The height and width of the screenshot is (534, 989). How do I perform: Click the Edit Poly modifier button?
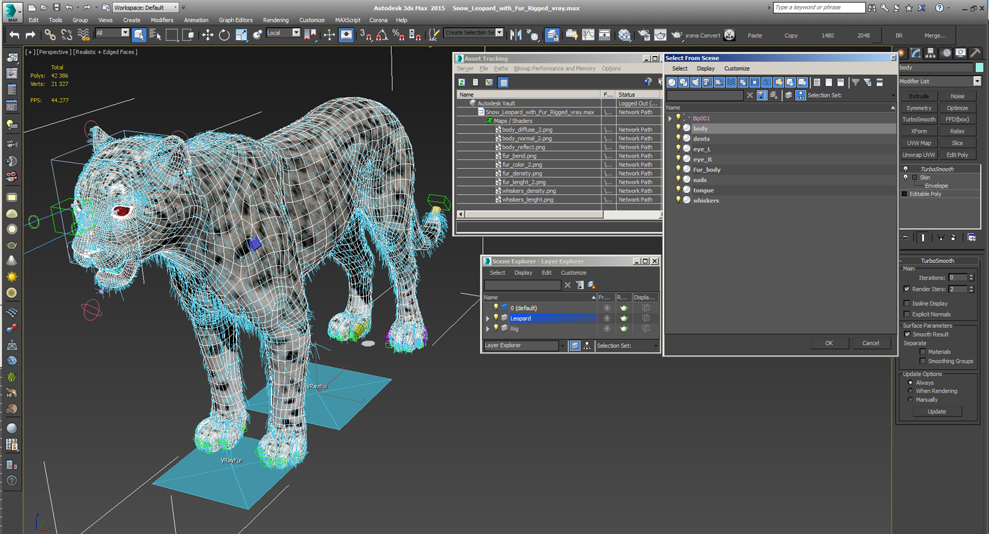[958, 155]
